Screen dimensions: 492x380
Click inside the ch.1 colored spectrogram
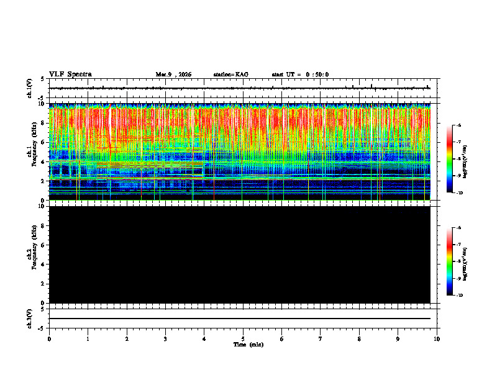[240, 152]
